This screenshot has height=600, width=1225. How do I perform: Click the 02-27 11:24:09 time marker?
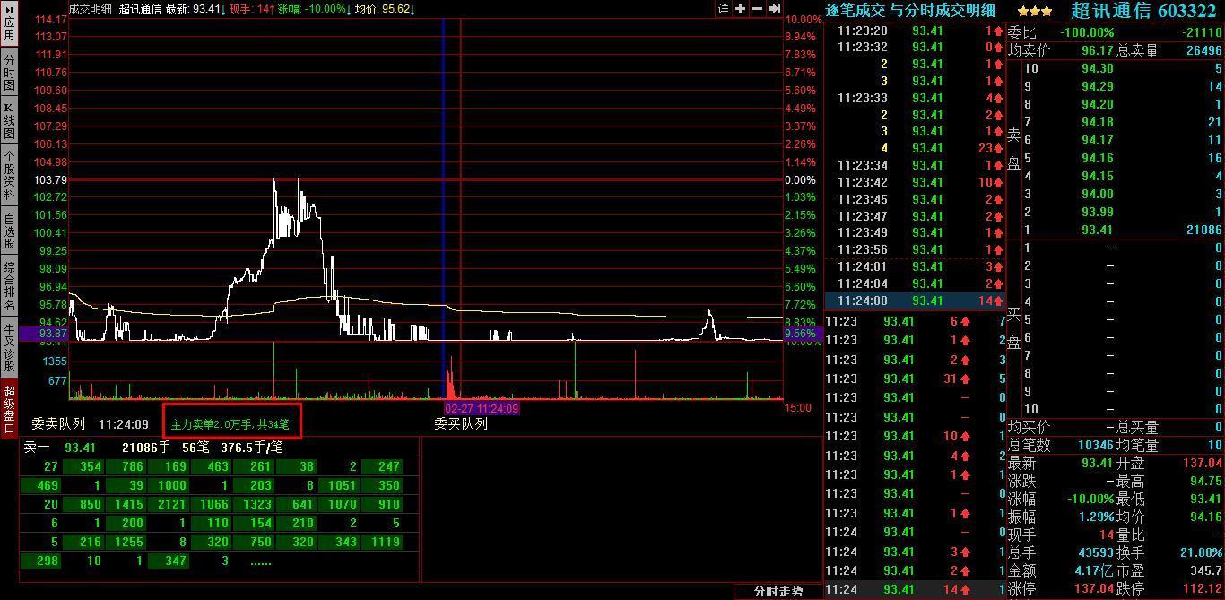(482, 408)
